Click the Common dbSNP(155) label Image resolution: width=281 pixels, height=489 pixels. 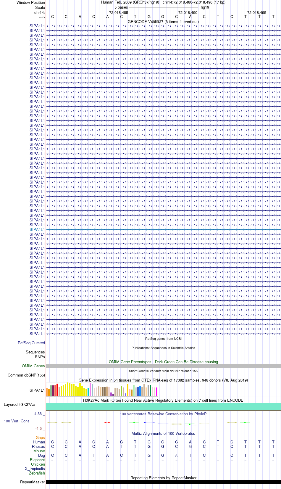26,375
